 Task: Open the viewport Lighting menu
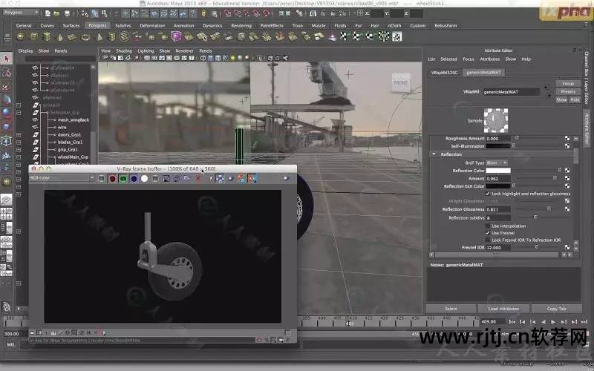pyautogui.click(x=146, y=50)
